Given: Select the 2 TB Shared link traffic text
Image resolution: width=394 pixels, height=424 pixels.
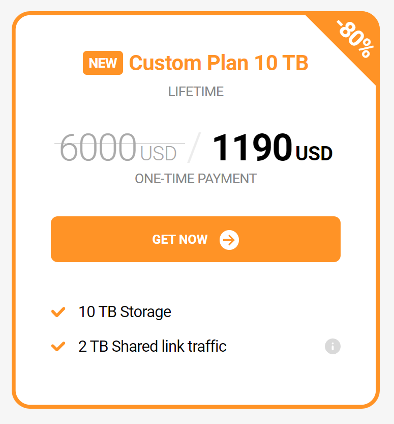Looking at the screenshot, I should (x=153, y=347).
